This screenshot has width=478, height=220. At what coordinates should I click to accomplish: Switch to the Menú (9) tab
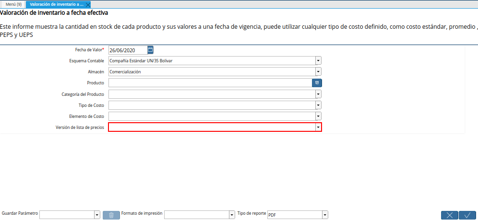[x=13, y=4]
